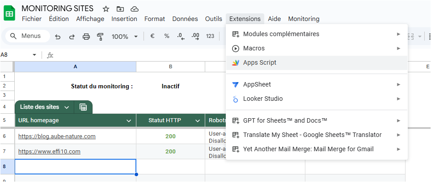
Task: Open Apps Script from Extensions menu
Action: pos(259,62)
